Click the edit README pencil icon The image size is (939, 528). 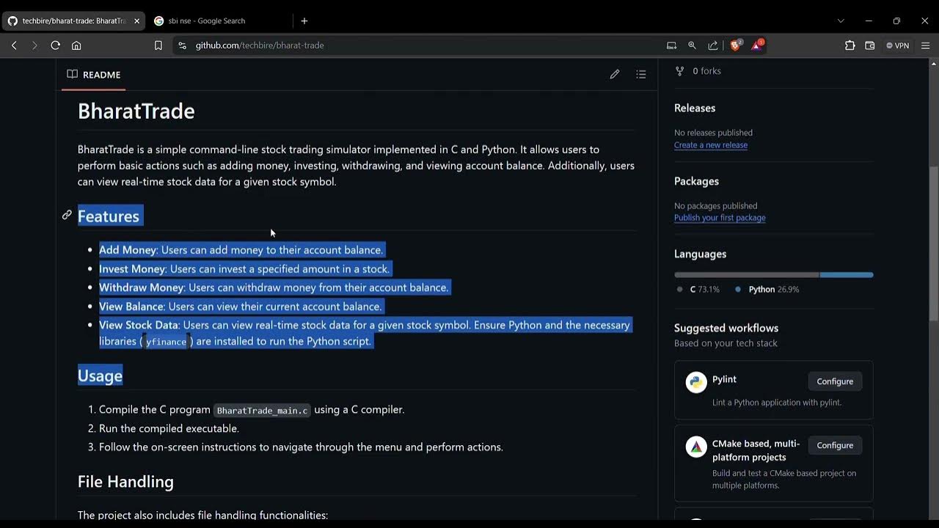click(x=615, y=74)
